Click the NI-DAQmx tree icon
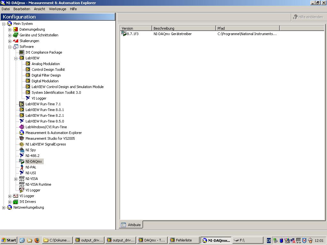327x245 pixels. [22, 161]
